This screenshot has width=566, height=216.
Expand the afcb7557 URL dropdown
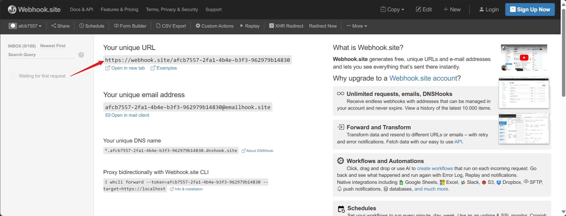[30, 26]
